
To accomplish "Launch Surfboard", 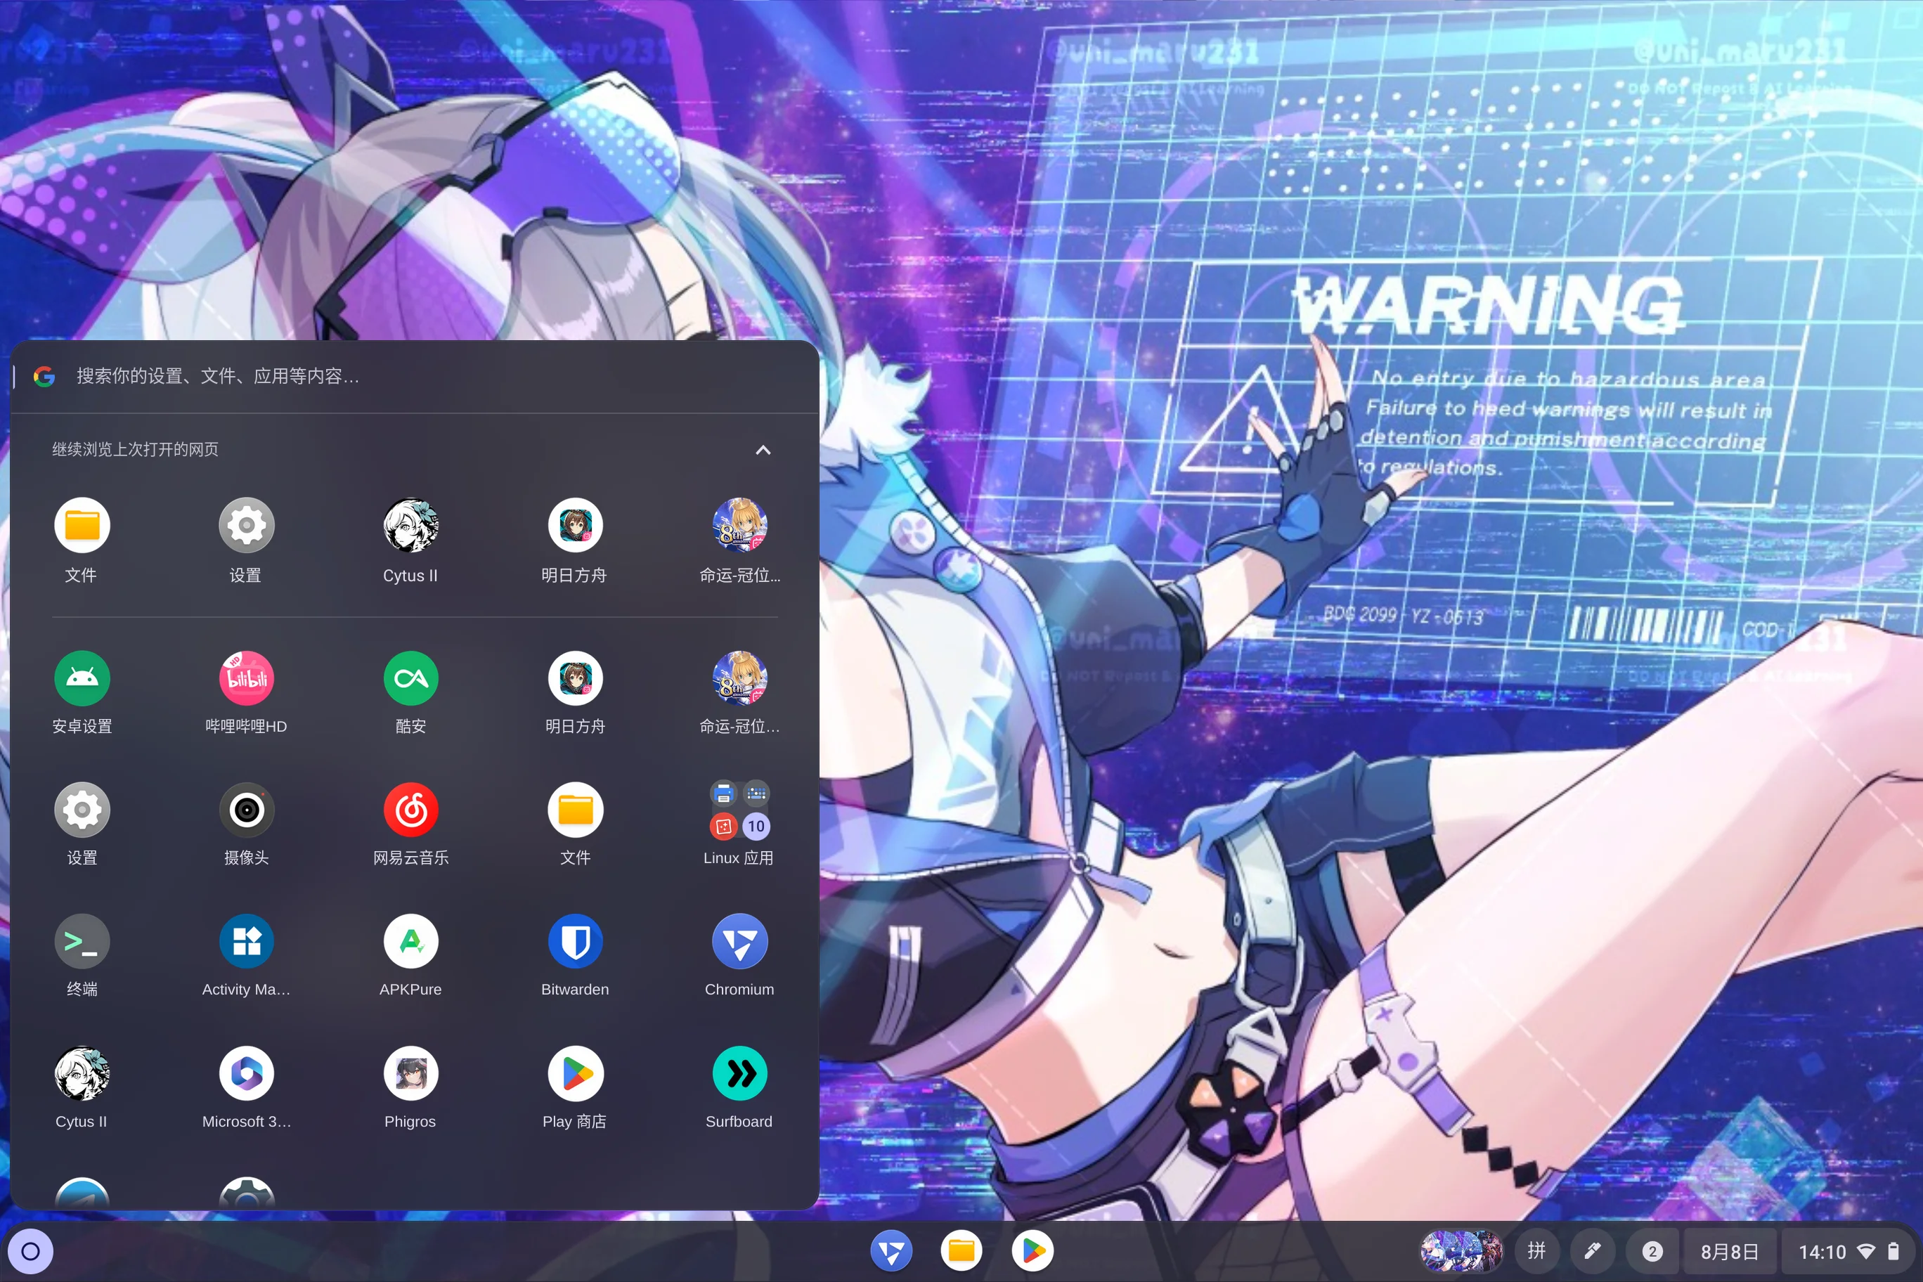I will 739,1073.
